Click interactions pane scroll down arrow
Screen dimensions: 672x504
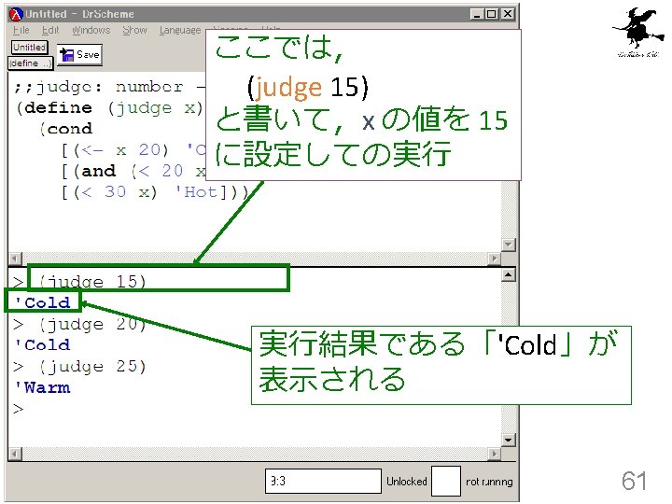click(x=509, y=440)
